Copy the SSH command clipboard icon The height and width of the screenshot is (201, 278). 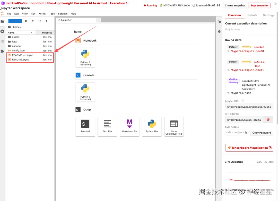click(x=246, y=133)
